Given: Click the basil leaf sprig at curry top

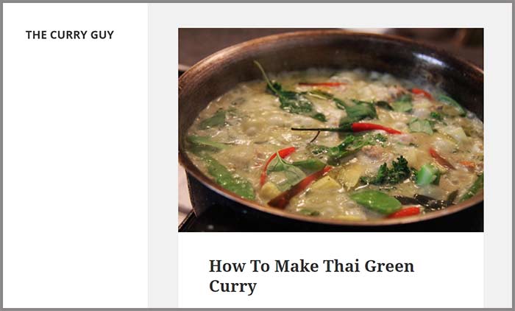Looking at the screenshot, I should pos(291,96).
